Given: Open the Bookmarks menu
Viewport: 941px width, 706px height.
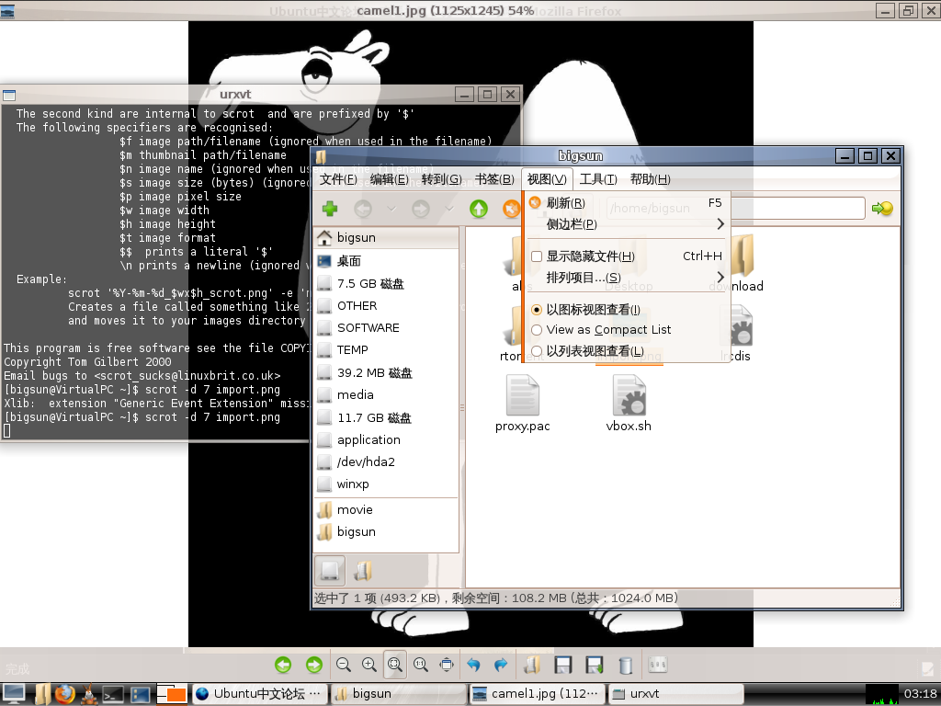Looking at the screenshot, I should pyautogui.click(x=494, y=179).
